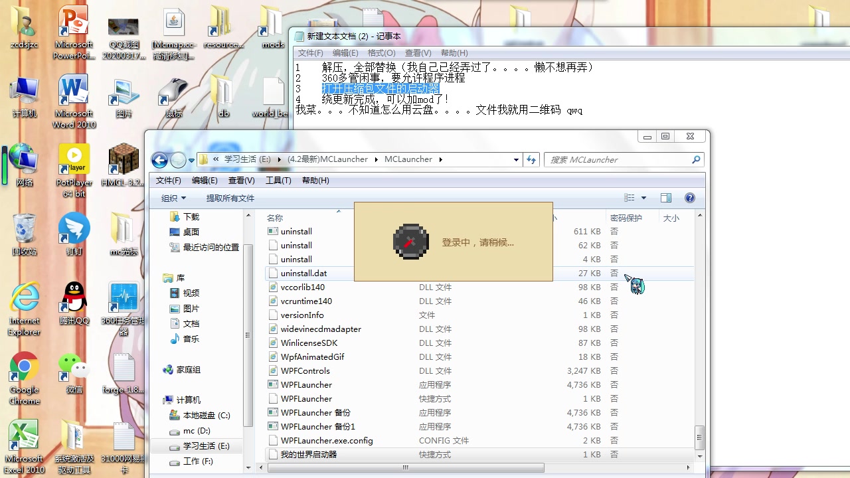Click the horizontal scrollbar at the file list bottom
The image size is (850, 478).
pos(405,467)
